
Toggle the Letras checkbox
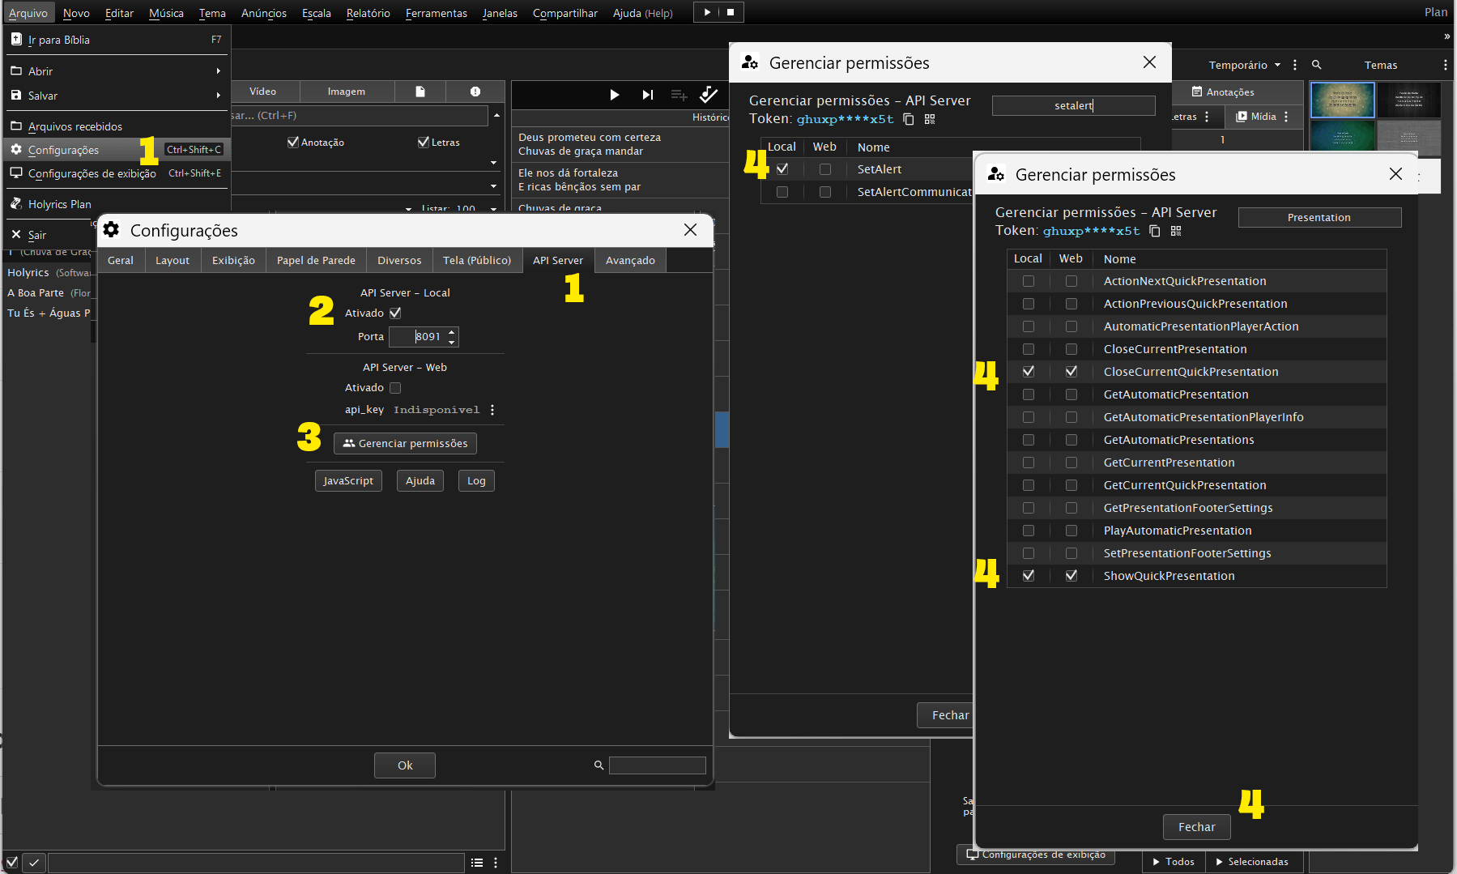tap(423, 143)
